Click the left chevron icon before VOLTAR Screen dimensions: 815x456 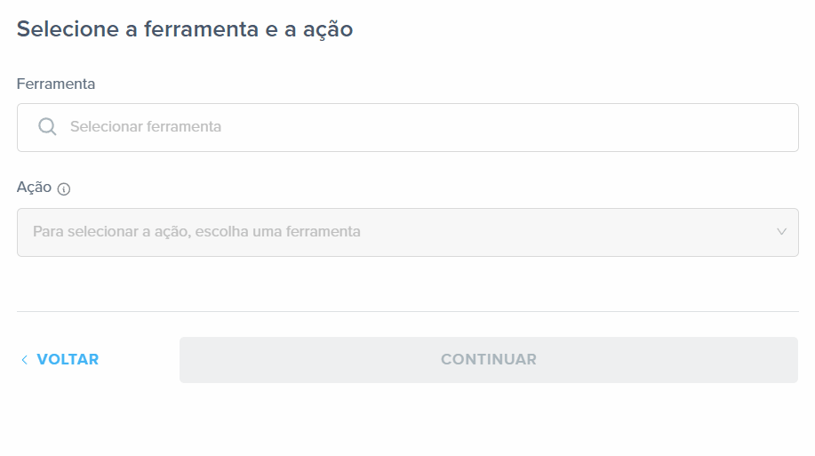tap(24, 360)
